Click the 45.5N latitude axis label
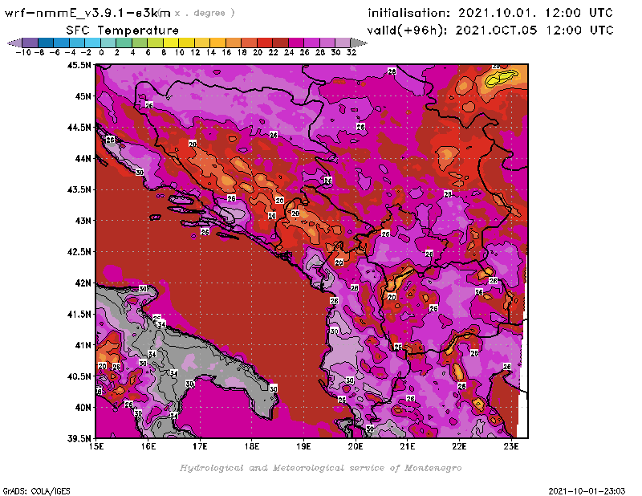642x496 pixels. point(79,65)
